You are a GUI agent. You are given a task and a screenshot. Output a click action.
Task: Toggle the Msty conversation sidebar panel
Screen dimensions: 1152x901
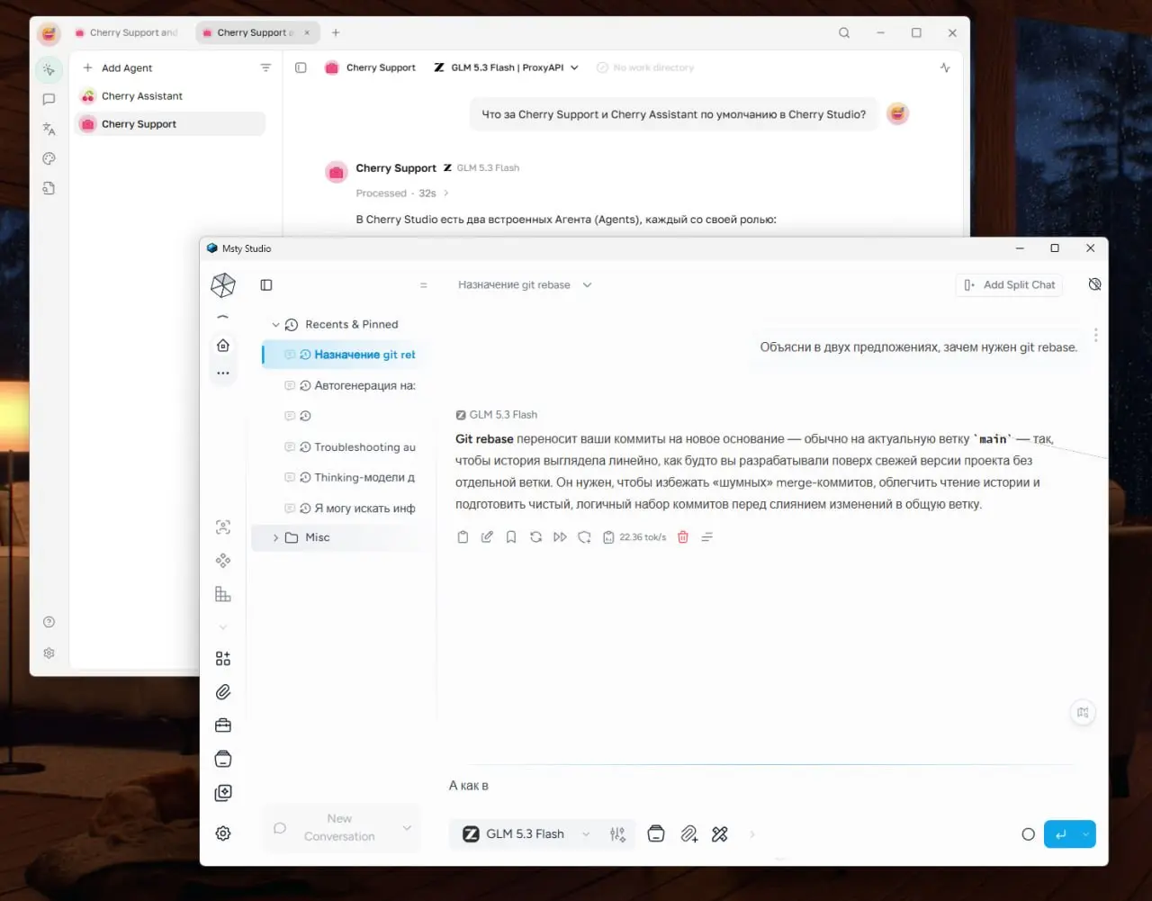point(266,285)
